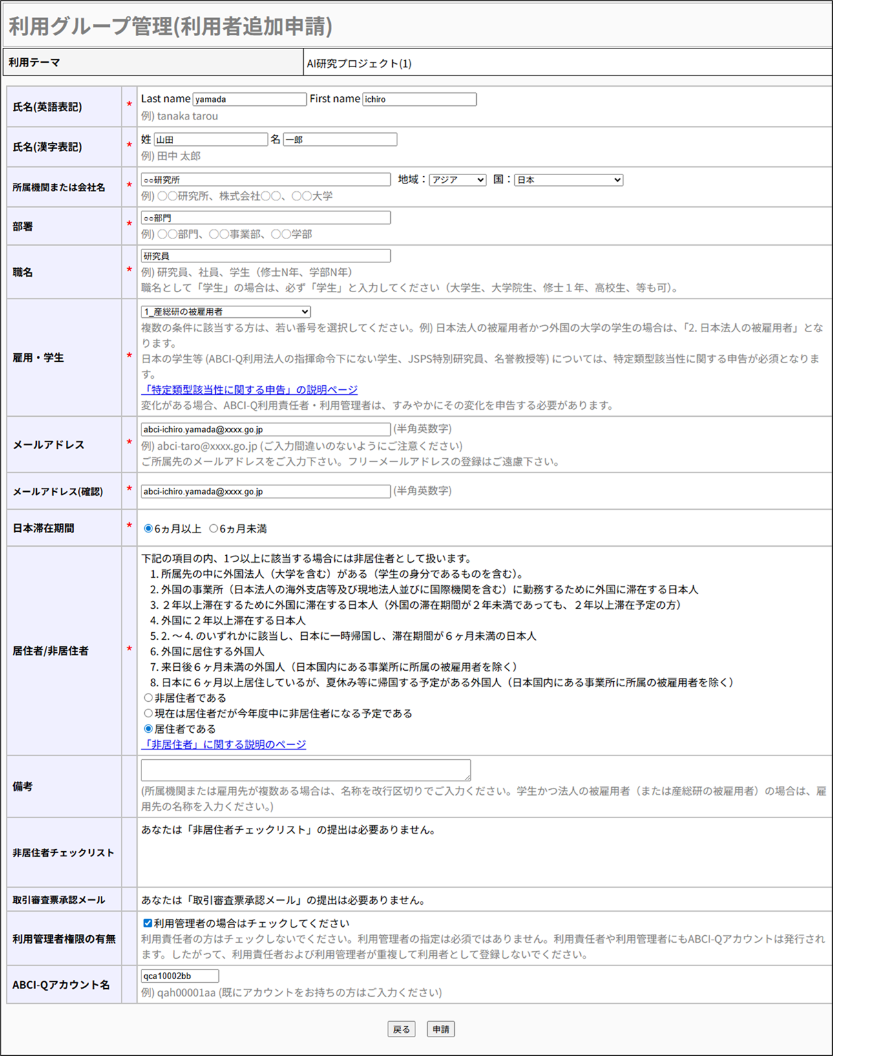Click the メールアドレス email input field
The width and height of the screenshot is (891, 1056).
[266, 429]
